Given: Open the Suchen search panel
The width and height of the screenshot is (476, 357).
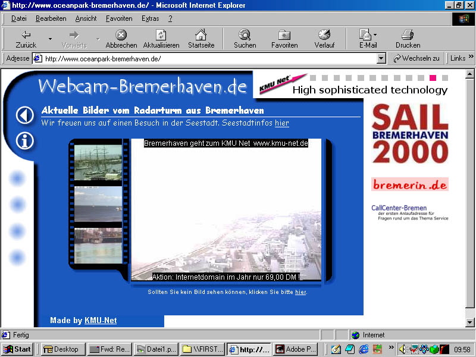Looking at the screenshot, I should point(245,39).
